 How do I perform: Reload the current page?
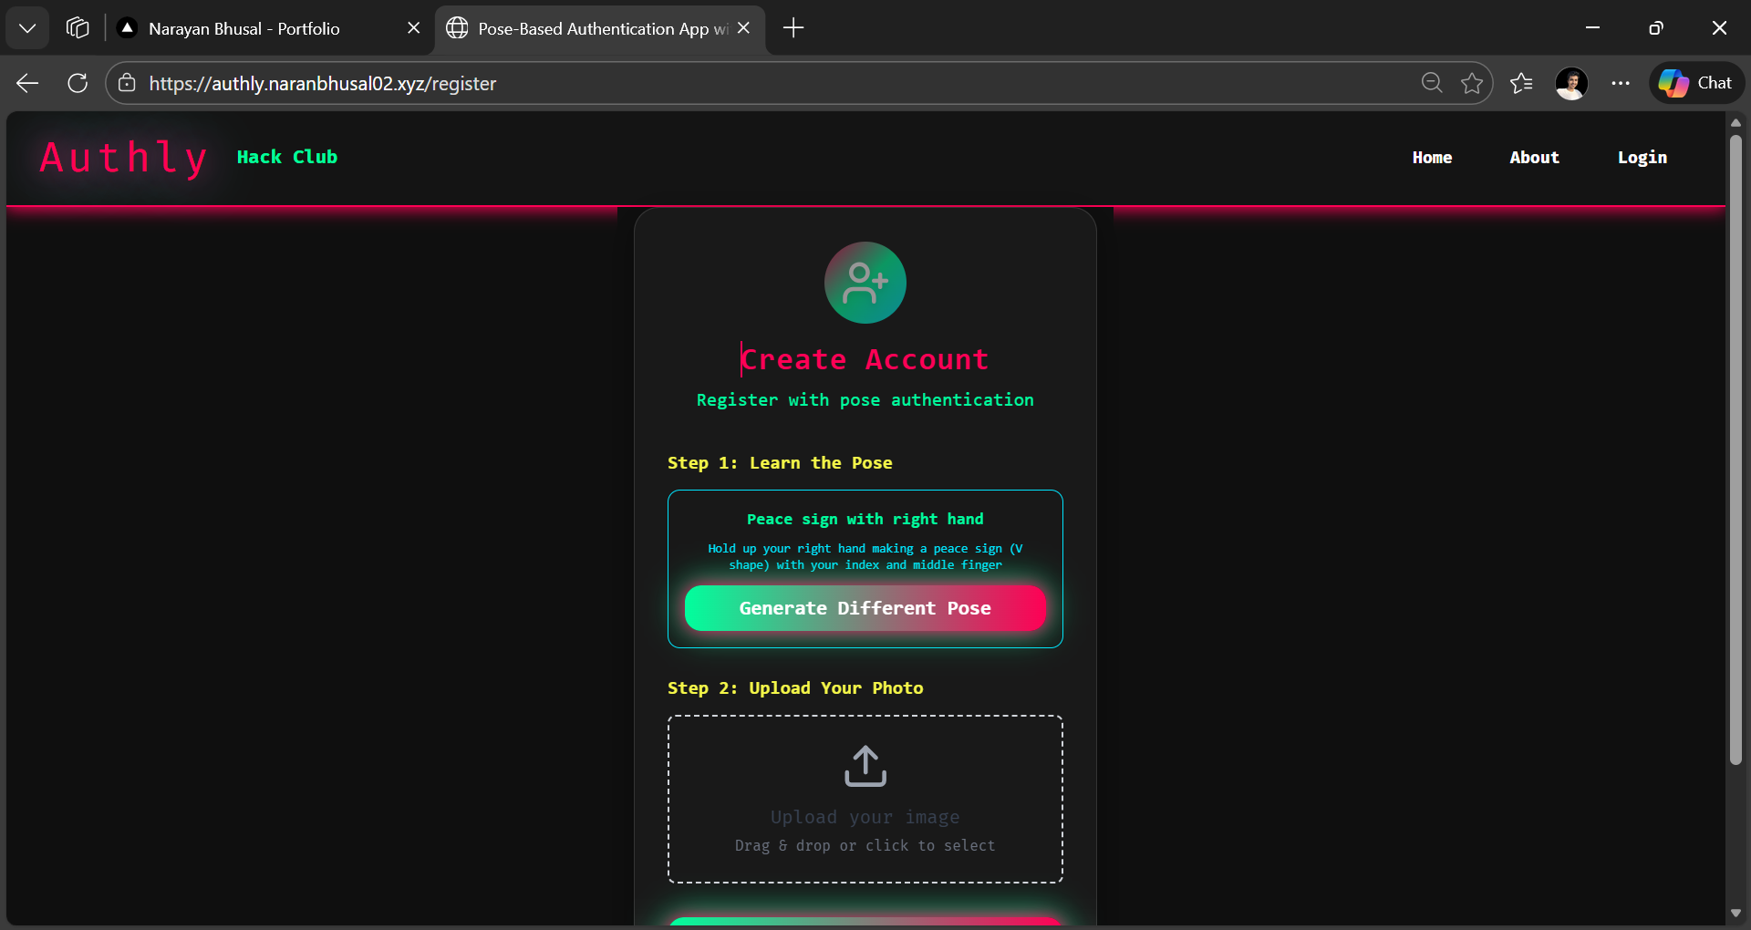click(78, 83)
